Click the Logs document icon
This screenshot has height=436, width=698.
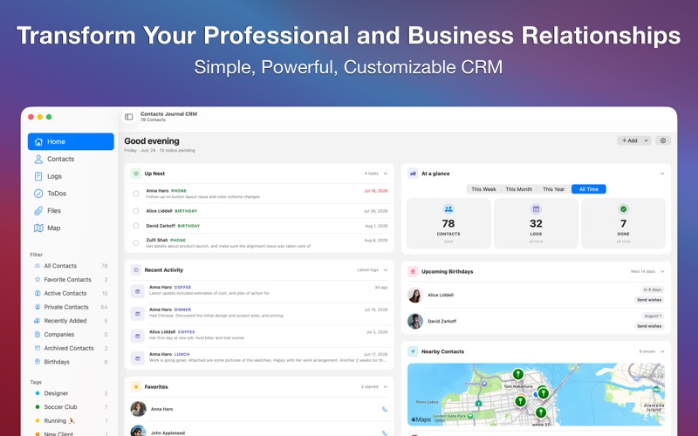(38, 176)
